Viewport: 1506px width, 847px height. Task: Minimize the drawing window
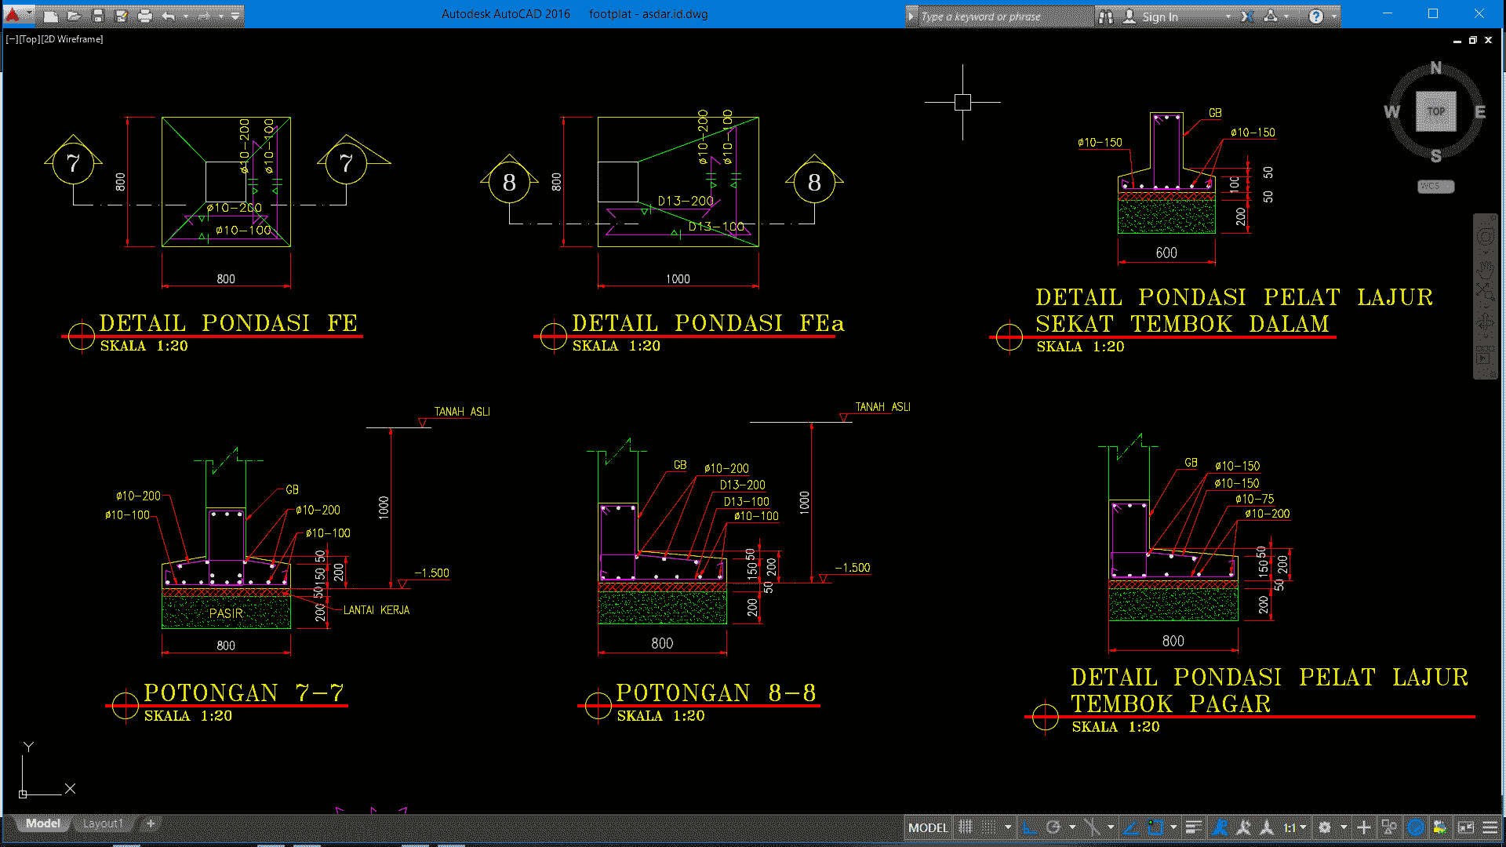[1457, 40]
